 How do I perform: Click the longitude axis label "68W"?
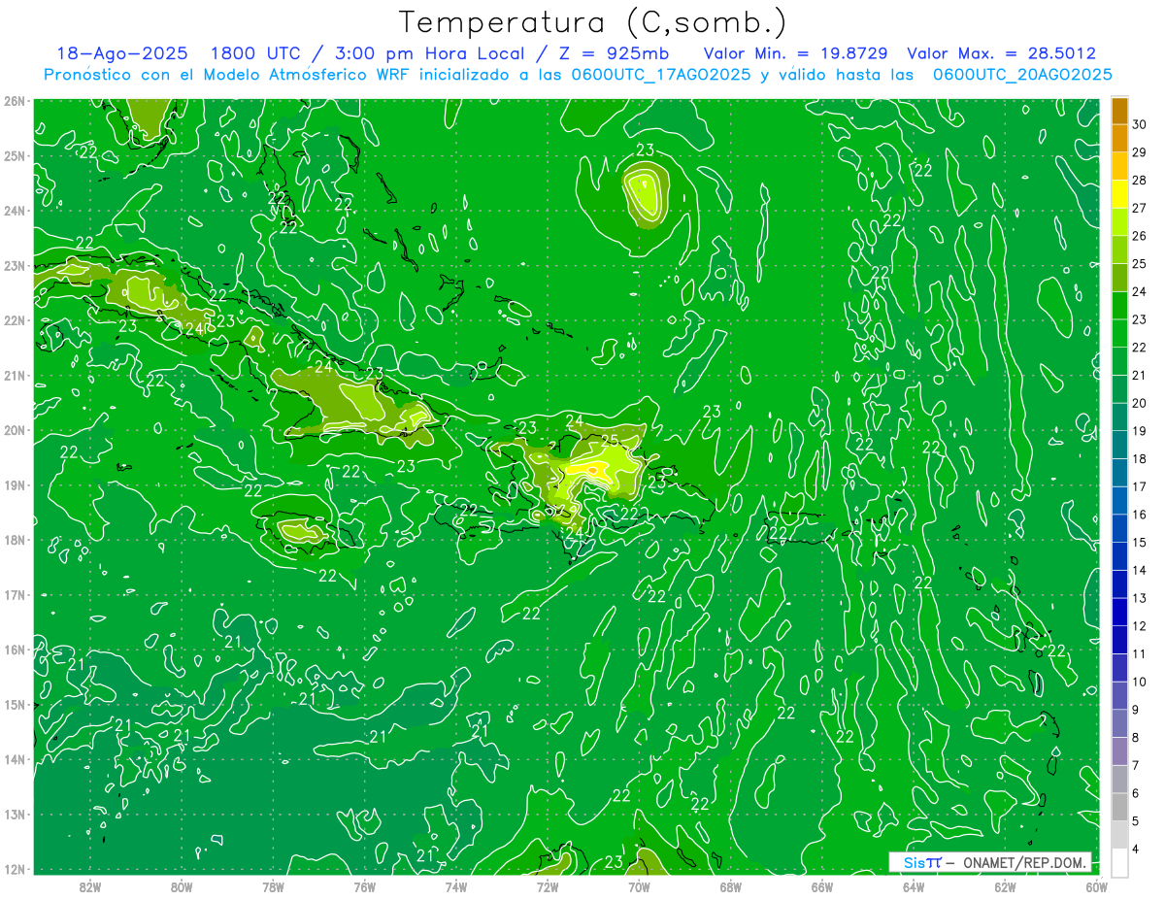[x=730, y=886]
